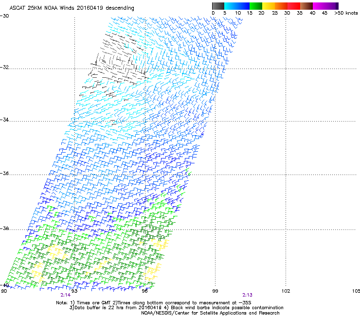Image resolution: width=360 pixels, height=316 pixels.
Task: Click the legend number '25'
Action: [275, 13]
